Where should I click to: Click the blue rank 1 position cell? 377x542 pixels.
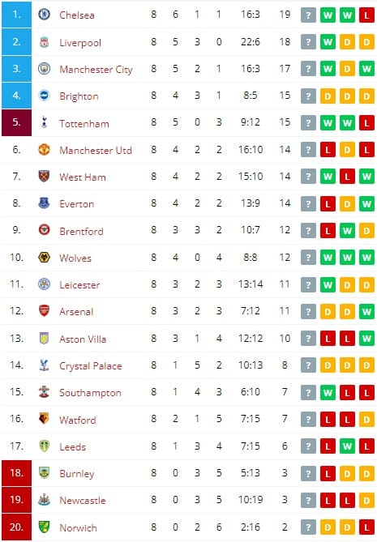[x=16, y=15]
